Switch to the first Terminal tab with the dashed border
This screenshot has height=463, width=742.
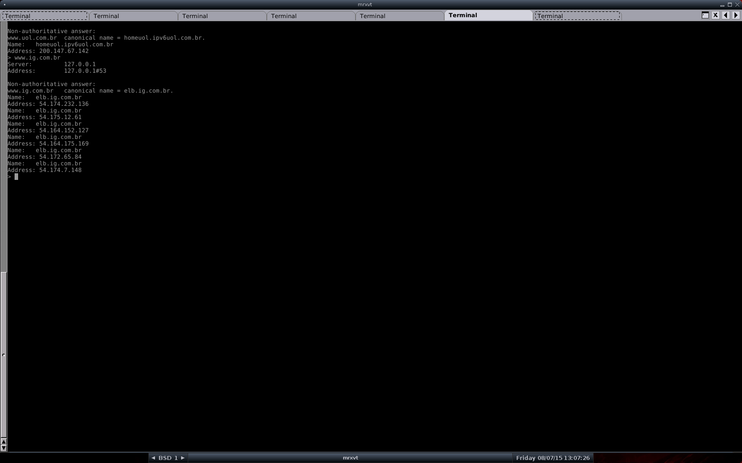coord(45,16)
